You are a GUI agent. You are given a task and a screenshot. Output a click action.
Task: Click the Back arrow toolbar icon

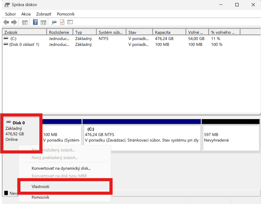(x=6, y=22)
